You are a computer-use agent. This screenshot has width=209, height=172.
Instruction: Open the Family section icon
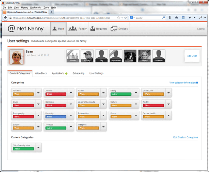73,29
